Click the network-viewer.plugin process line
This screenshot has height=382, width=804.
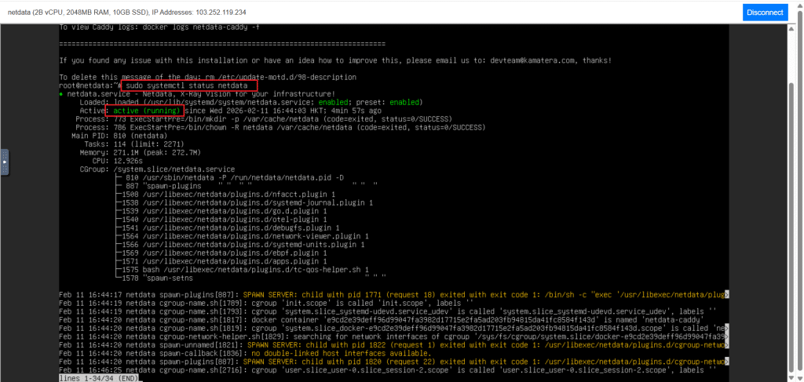point(242,237)
